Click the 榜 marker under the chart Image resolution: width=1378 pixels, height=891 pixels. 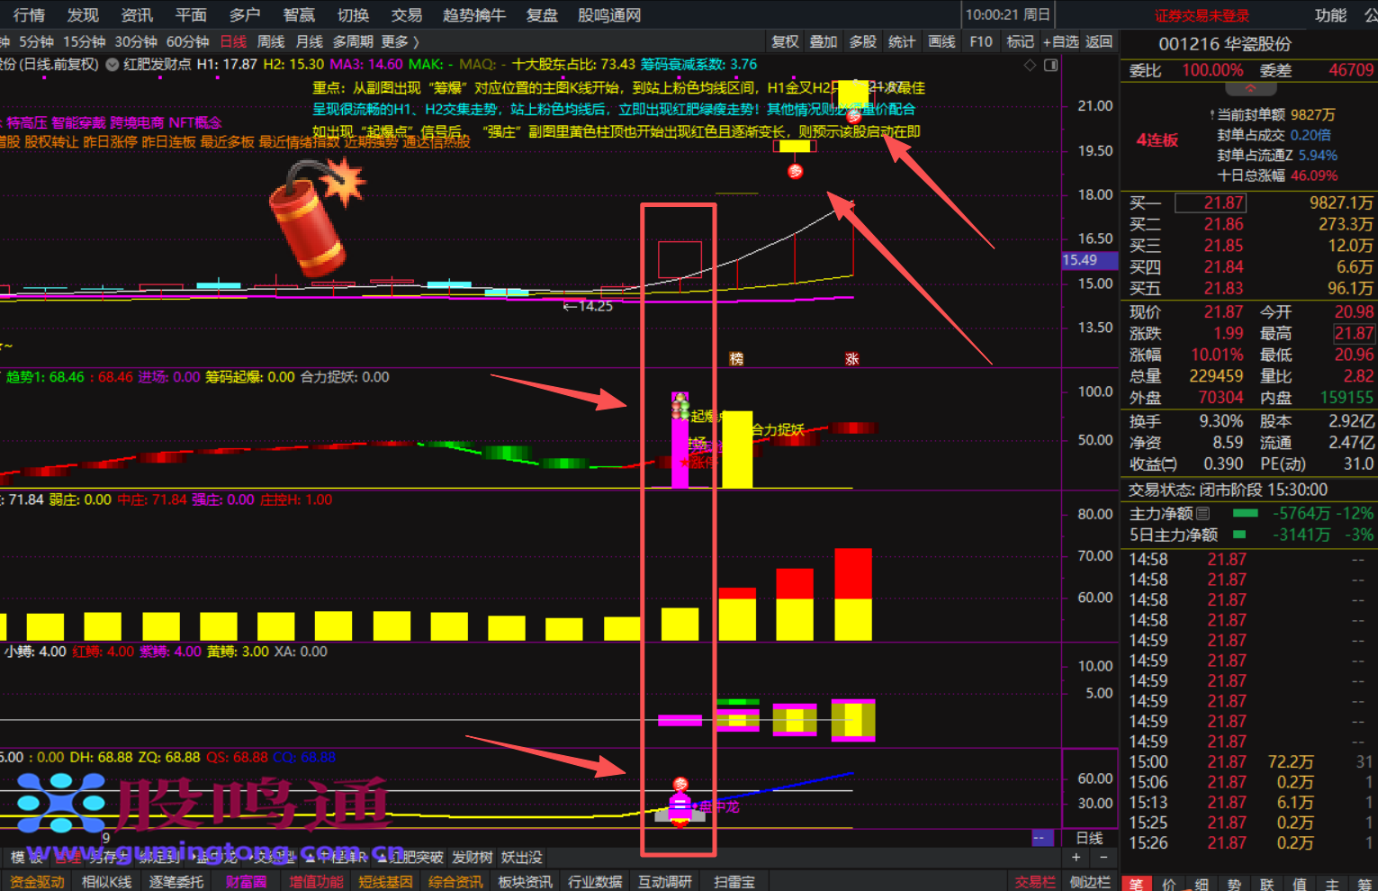pyautogui.click(x=736, y=358)
